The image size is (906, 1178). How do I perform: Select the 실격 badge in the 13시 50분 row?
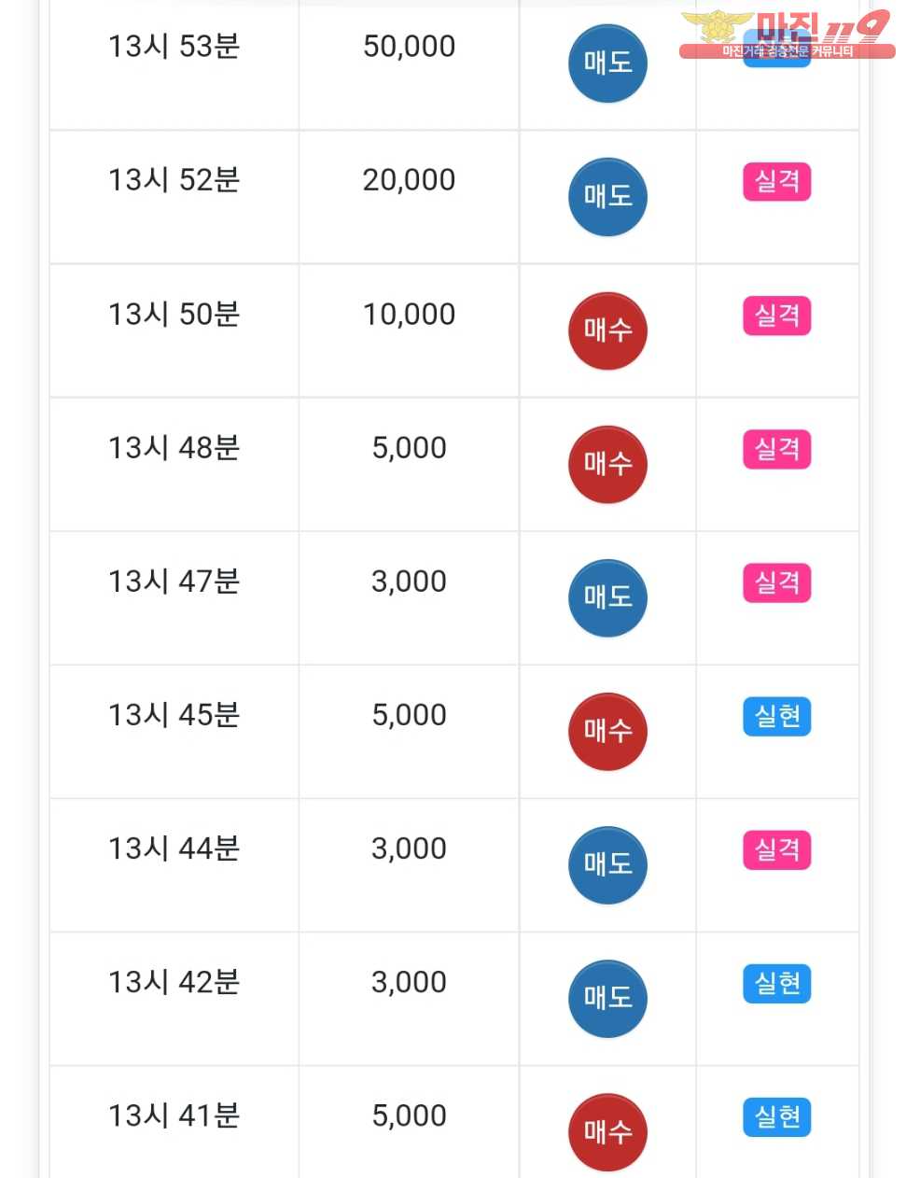click(776, 316)
